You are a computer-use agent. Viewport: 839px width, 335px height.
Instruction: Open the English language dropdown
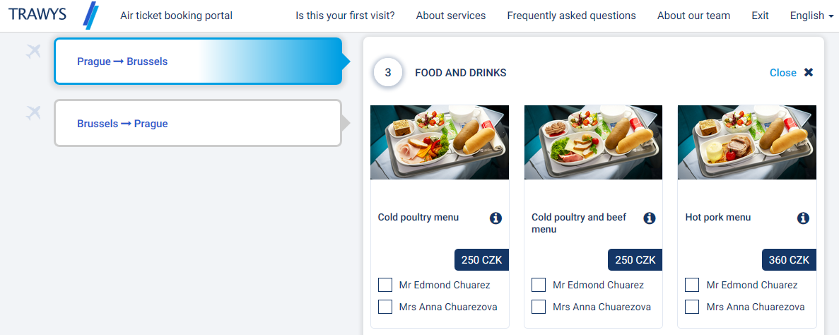pos(811,16)
